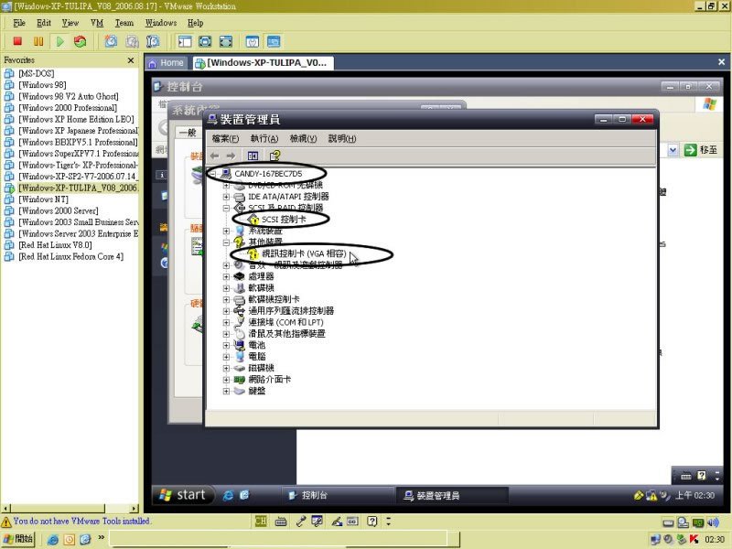Open the Team menu
Image resolution: width=732 pixels, height=549 pixels.
124,23
